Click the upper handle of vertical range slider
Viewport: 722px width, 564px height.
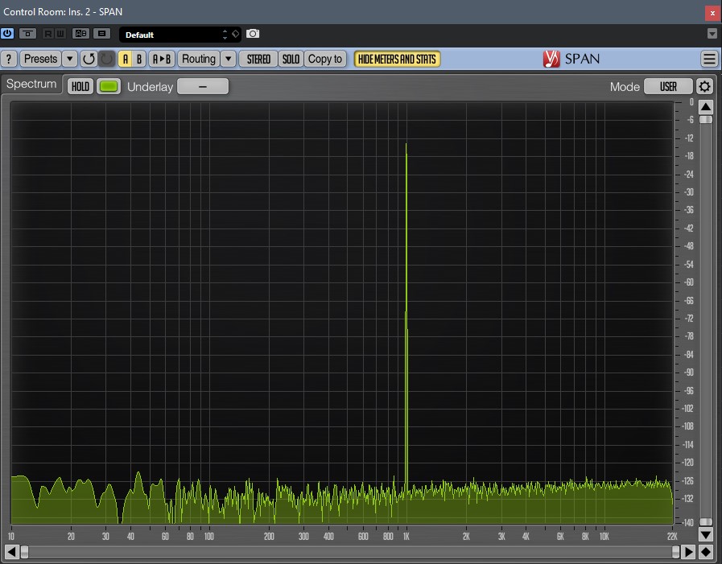[706, 120]
